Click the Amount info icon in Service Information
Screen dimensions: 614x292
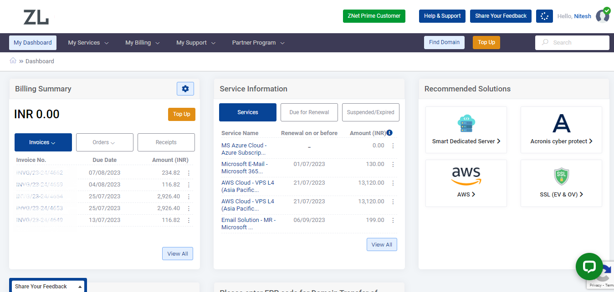pyautogui.click(x=389, y=133)
